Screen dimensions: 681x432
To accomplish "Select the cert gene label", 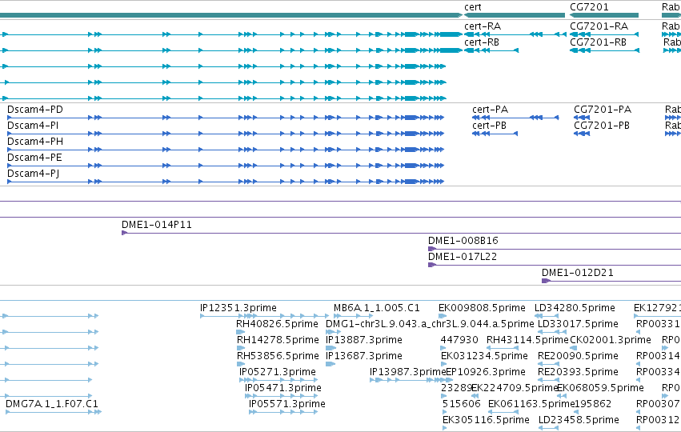I will (472, 7).
